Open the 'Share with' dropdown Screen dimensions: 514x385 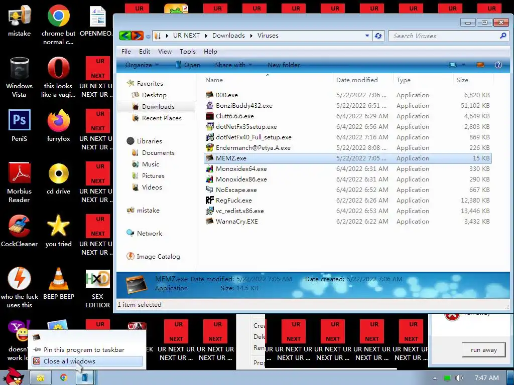pos(233,65)
